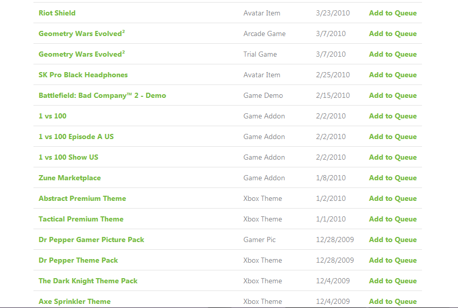This screenshot has width=458, height=308.
Task: Open Dr Pepper Theme Pack link
Action: coord(78,261)
